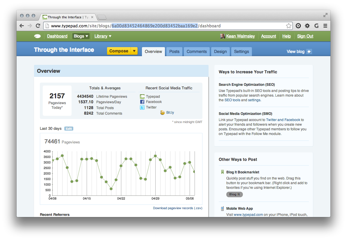347x240 pixels.
Task: Click Edit next to Last 30 days
Action: [x=69, y=129]
